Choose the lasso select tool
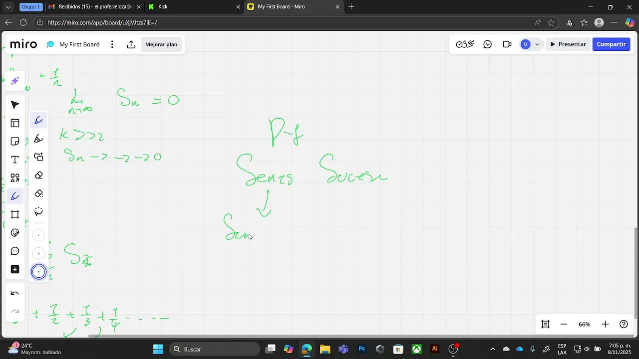The image size is (639, 359). point(38,212)
